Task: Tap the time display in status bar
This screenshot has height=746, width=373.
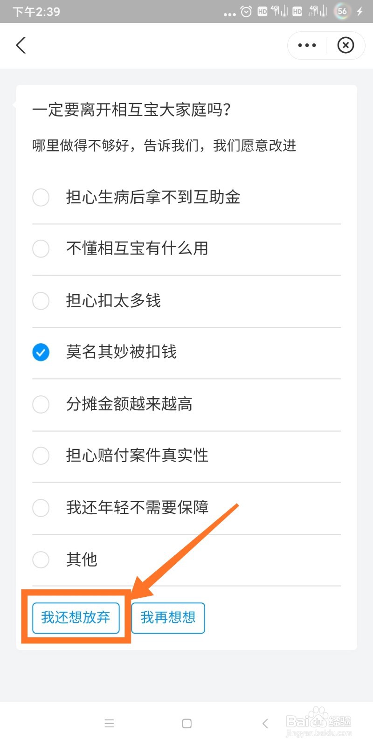Action: (x=36, y=12)
